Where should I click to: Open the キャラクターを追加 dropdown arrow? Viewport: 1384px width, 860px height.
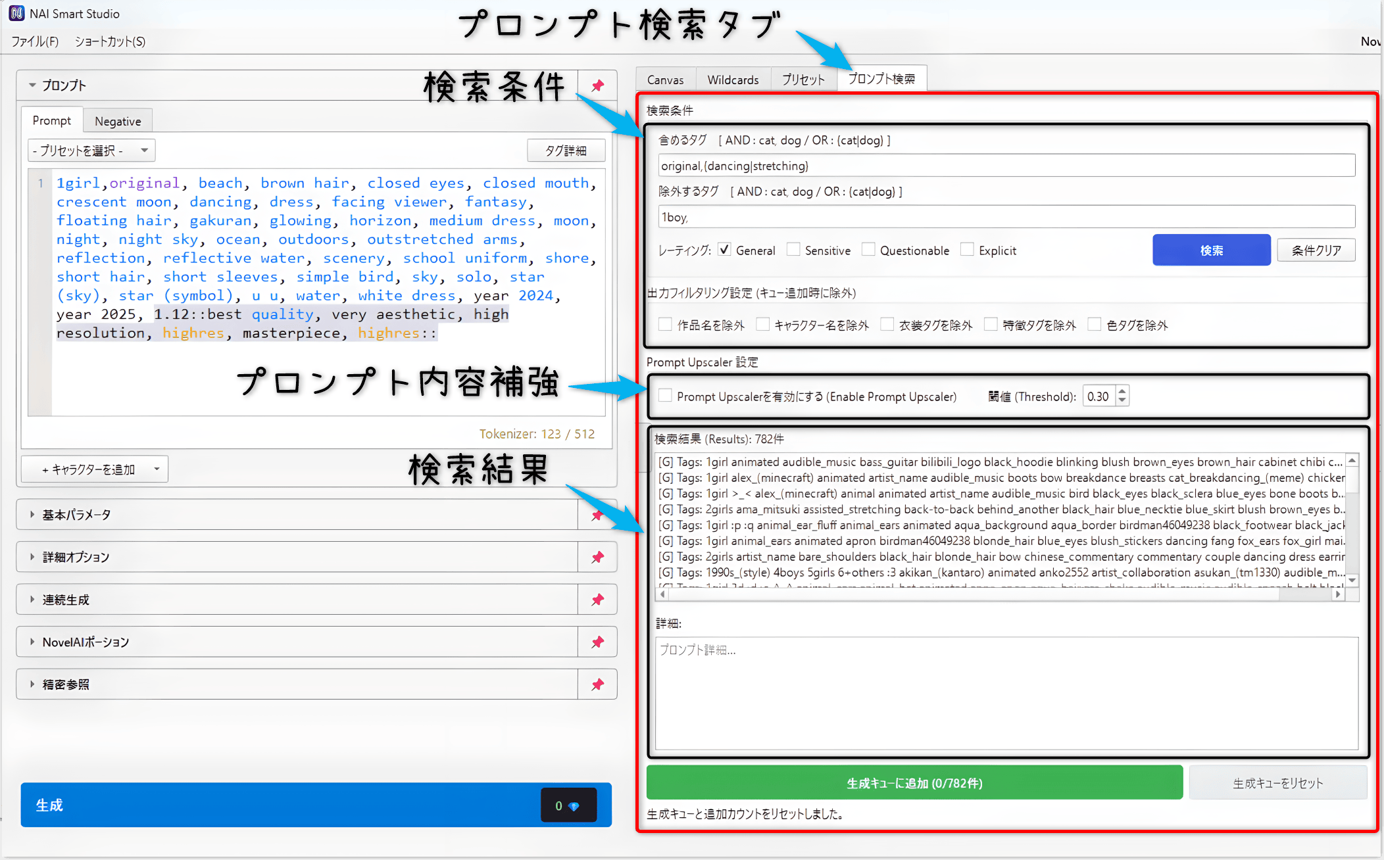[156, 469]
